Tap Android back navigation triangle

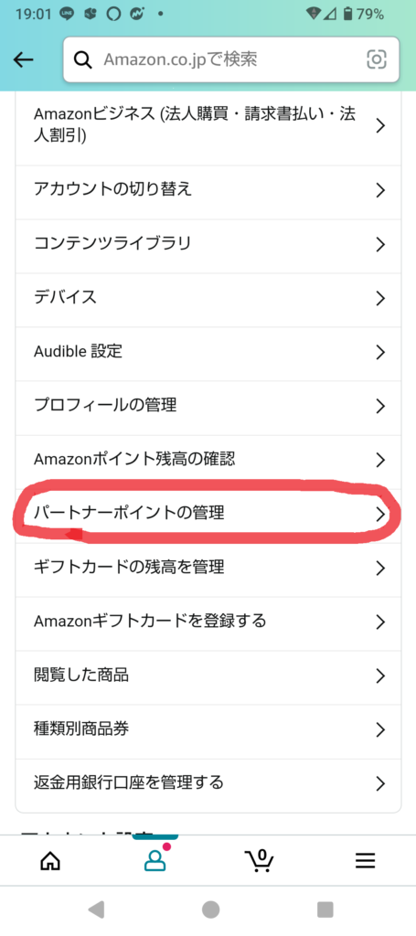tap(95, 909)
